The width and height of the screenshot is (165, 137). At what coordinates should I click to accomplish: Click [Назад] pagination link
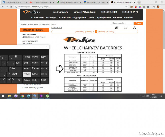point(88,32)
